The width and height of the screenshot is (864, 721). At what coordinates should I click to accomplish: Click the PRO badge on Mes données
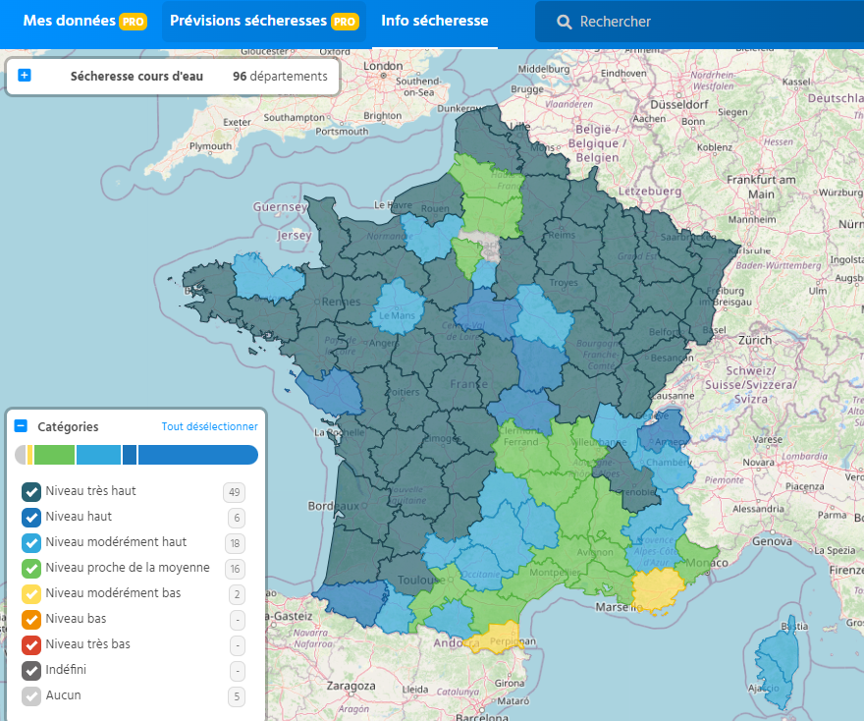133,22
